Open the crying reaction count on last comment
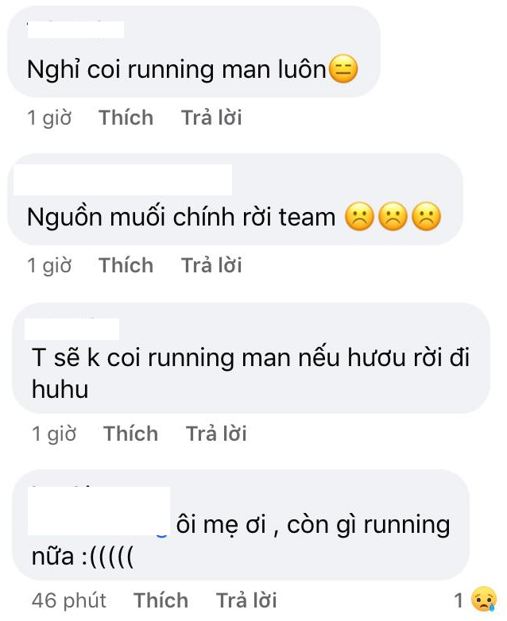Screen dimensions: 507x621 pos(475,600)
